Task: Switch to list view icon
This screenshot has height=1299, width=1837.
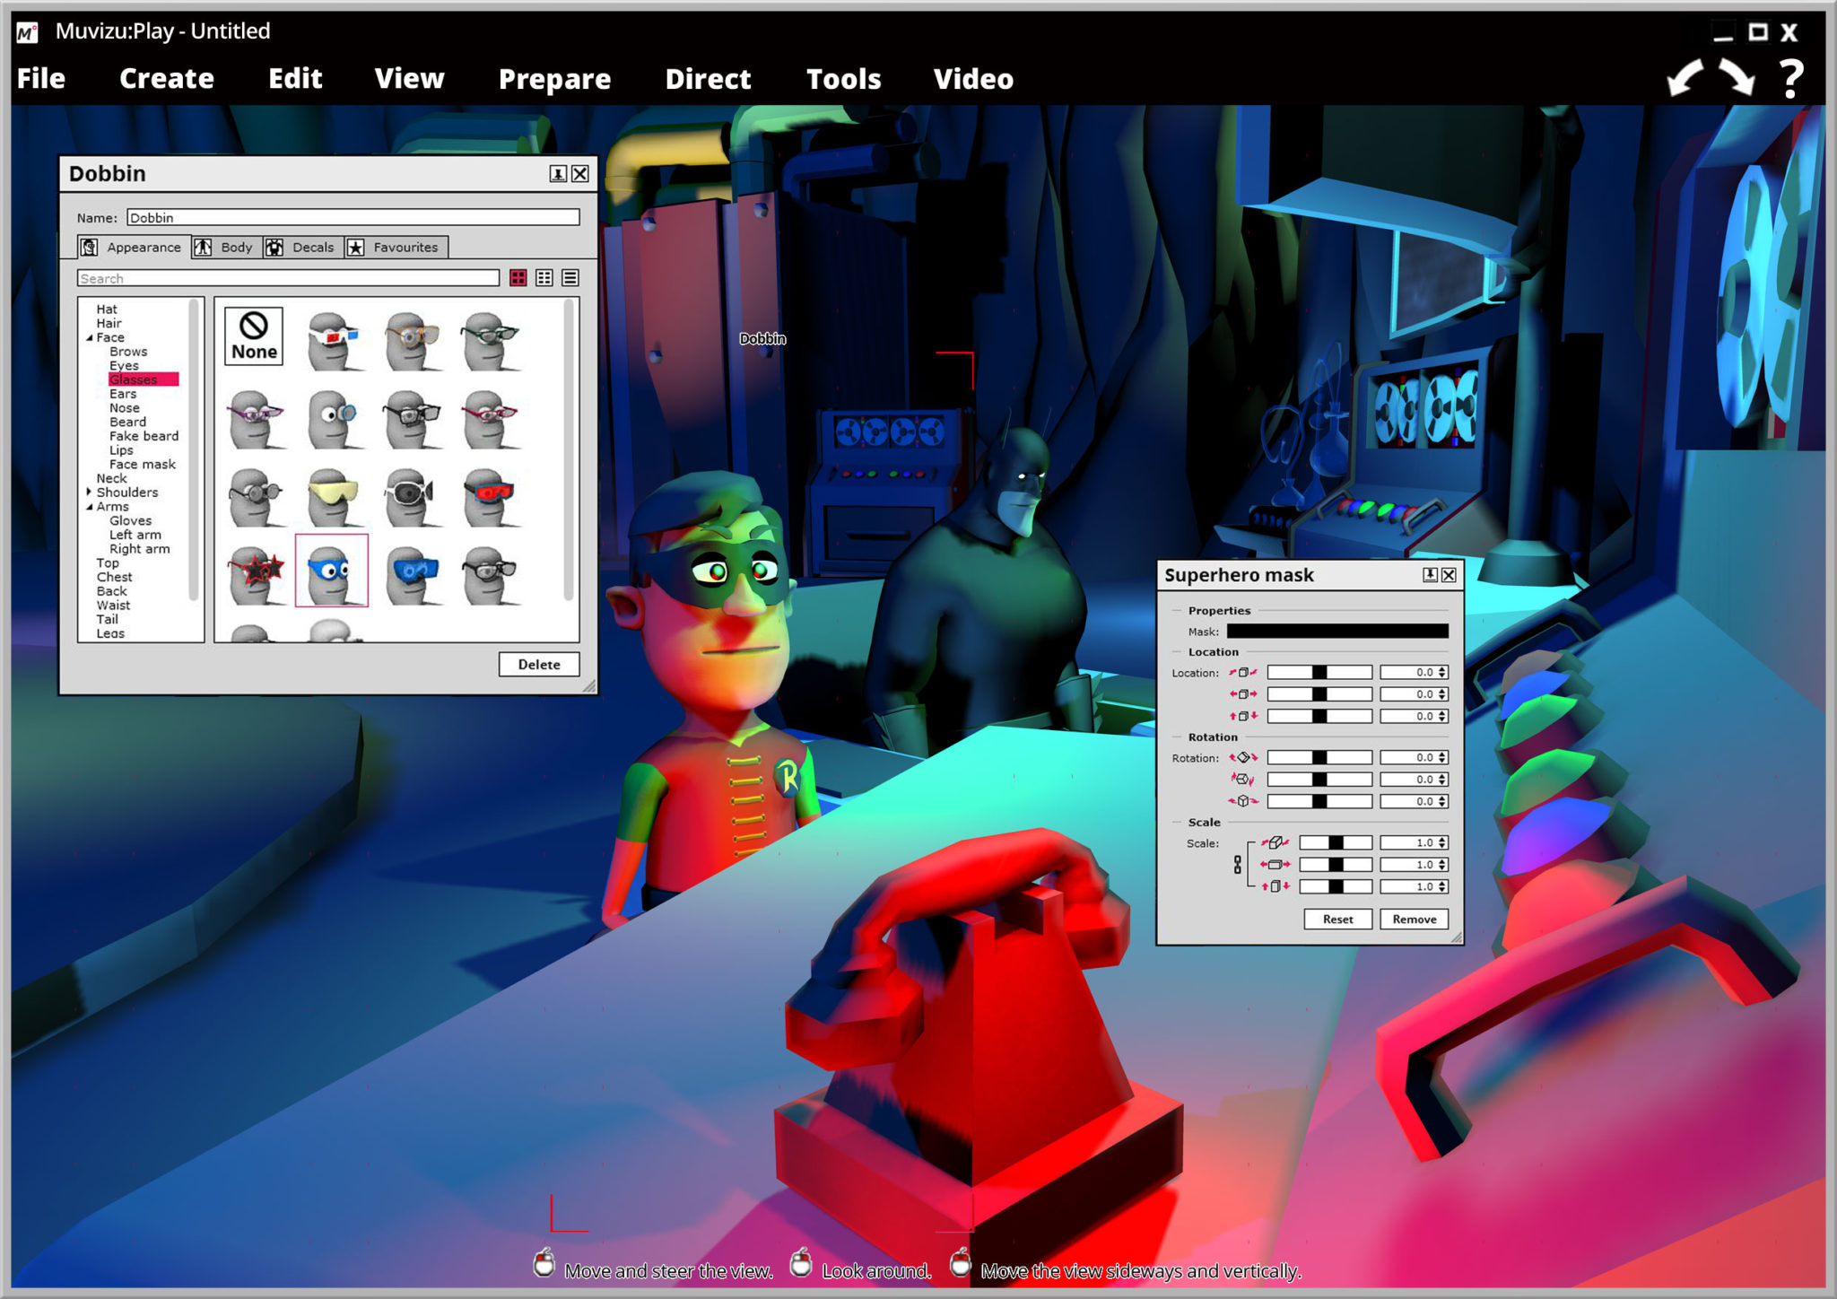Action: point(570,278)
